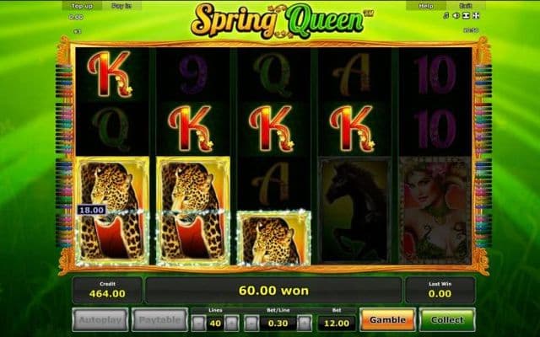Click the red K on first reel
The height and width of the screenshot is (337, 540).
111,73
